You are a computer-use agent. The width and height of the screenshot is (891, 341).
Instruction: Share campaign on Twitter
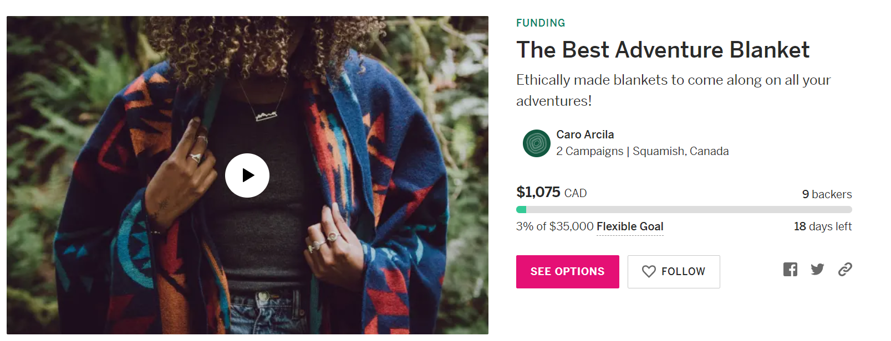click(817, 270)
